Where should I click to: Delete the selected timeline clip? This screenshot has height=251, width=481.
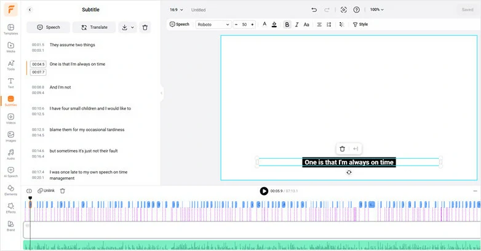pos(63,191)
